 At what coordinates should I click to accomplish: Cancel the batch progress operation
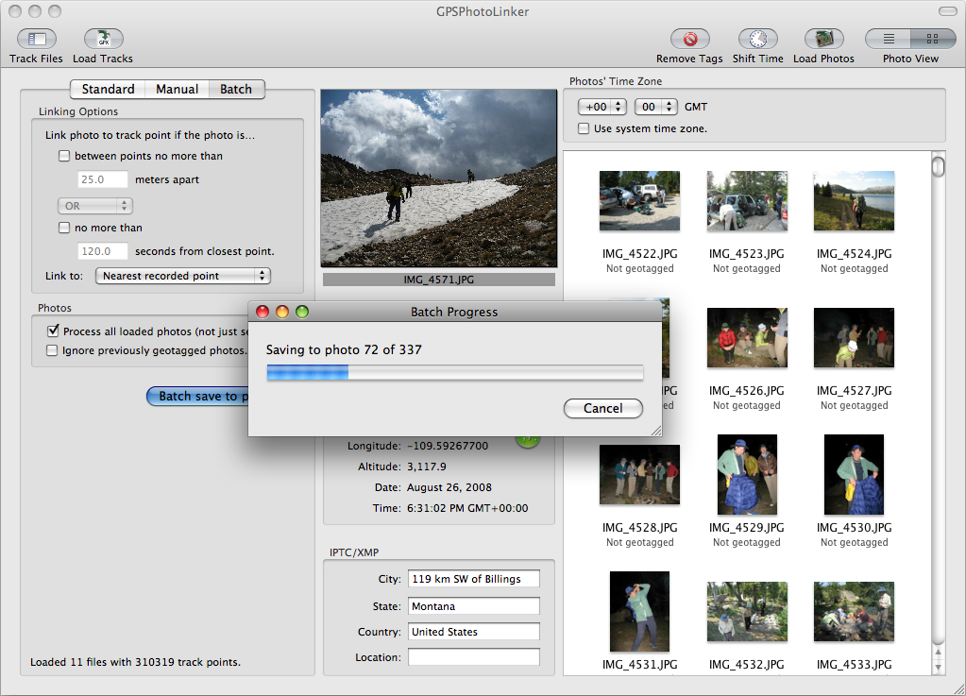pos(603,408)
